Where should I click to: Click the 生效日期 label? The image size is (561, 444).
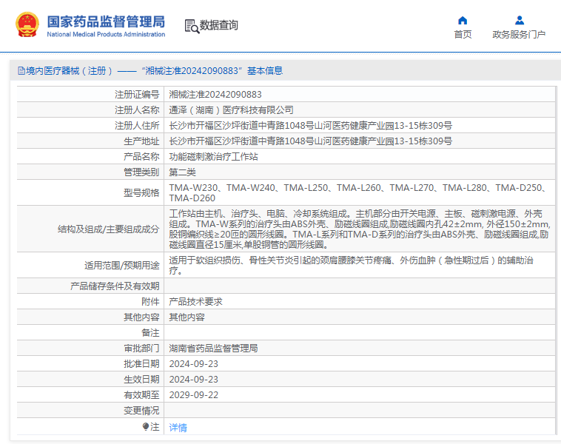coord(141,379)
